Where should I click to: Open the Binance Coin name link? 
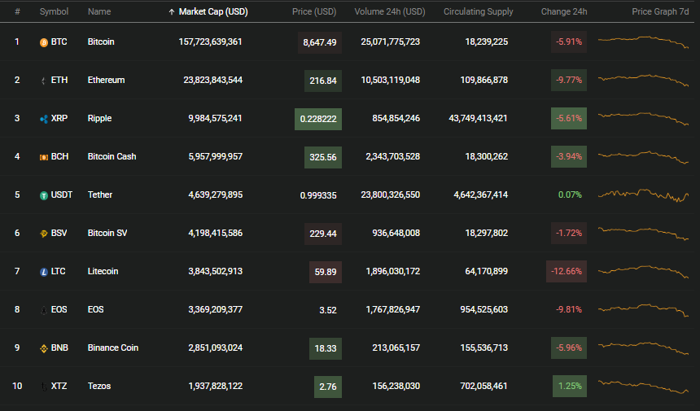pyautogui.click(x=113, y=348)
